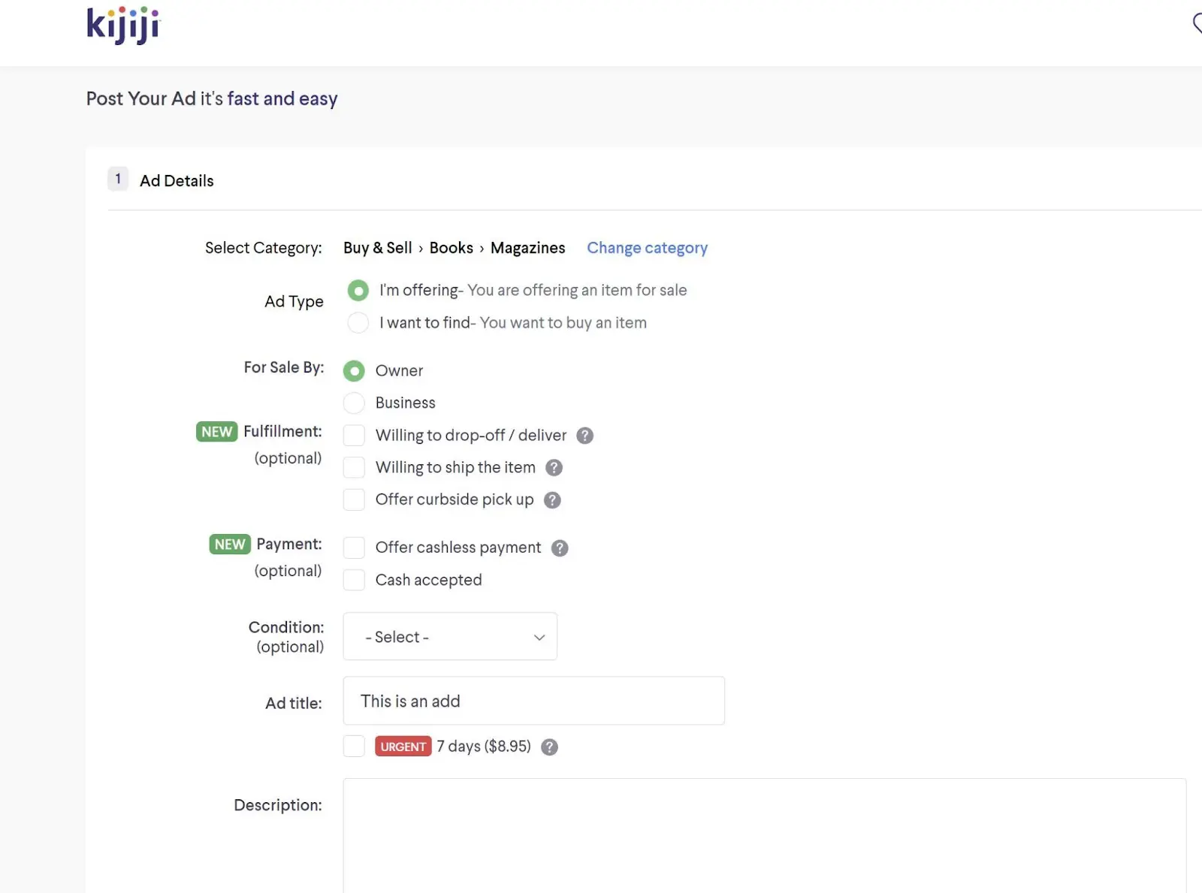Image resolution: width=1202 pixels, height=893 pixels.
Task: Click the NEW badge beside Fulfillment
Action: (x=217, y=432)
